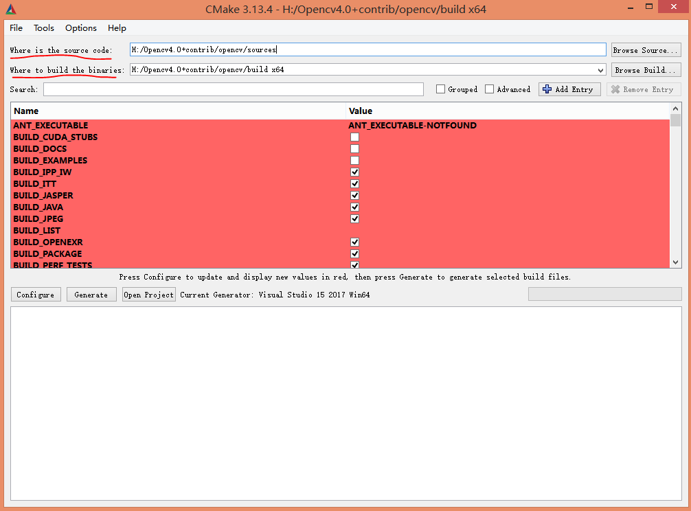
Task: Select the BUILD_OPENEXR entry name
Action: tap(48, 242)
